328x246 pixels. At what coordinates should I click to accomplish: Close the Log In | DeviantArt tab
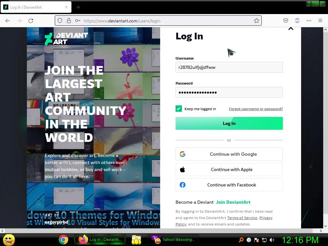66,7
